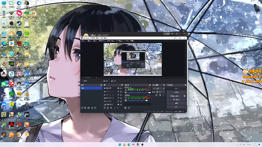Open advanced audio properties gear in mixer
Viewport: 262px width, 147px height.
click(x=125, y=108)
